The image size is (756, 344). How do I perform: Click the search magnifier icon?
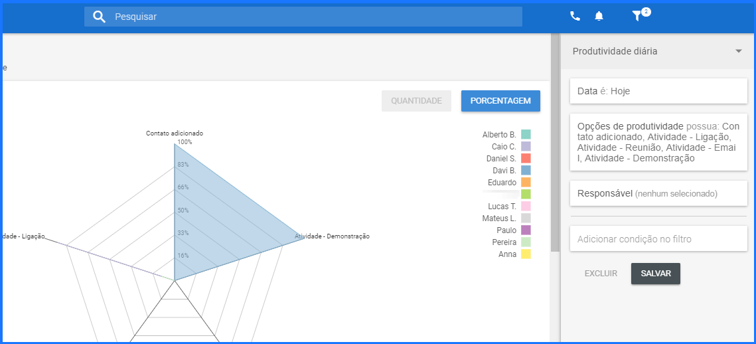(100, 17)
